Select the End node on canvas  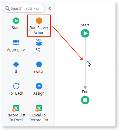tap(85, 100)
